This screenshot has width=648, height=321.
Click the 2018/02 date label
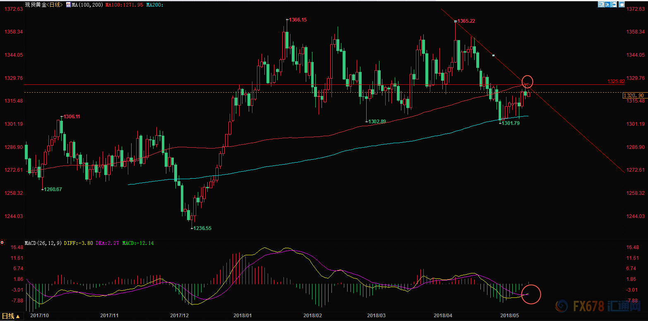click(x=313, y=315)
